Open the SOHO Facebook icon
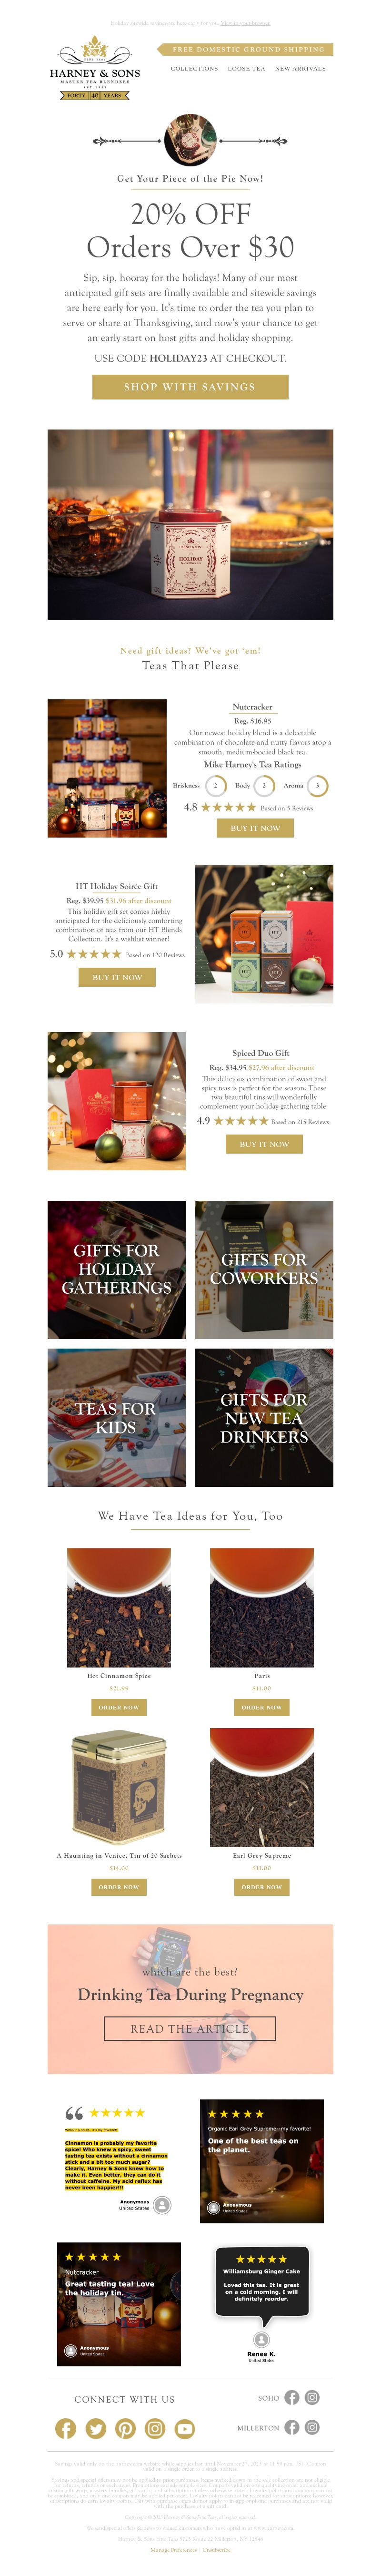The width and height of the screenshot is (381, 2568). (291, 2397)
